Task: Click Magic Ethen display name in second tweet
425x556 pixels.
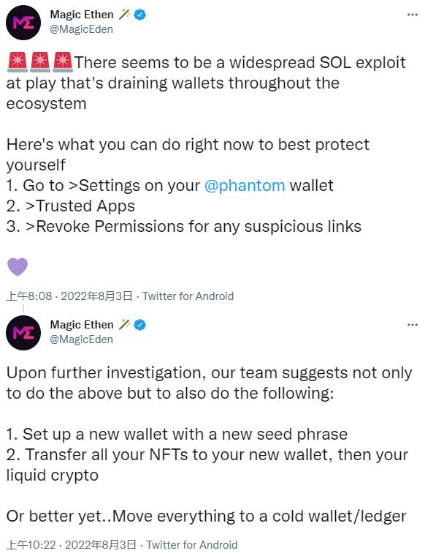Action: tap(82, 324)
